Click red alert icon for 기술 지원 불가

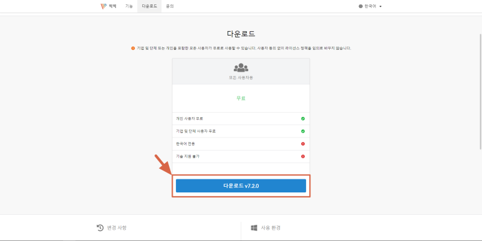(x=303, y=156)
